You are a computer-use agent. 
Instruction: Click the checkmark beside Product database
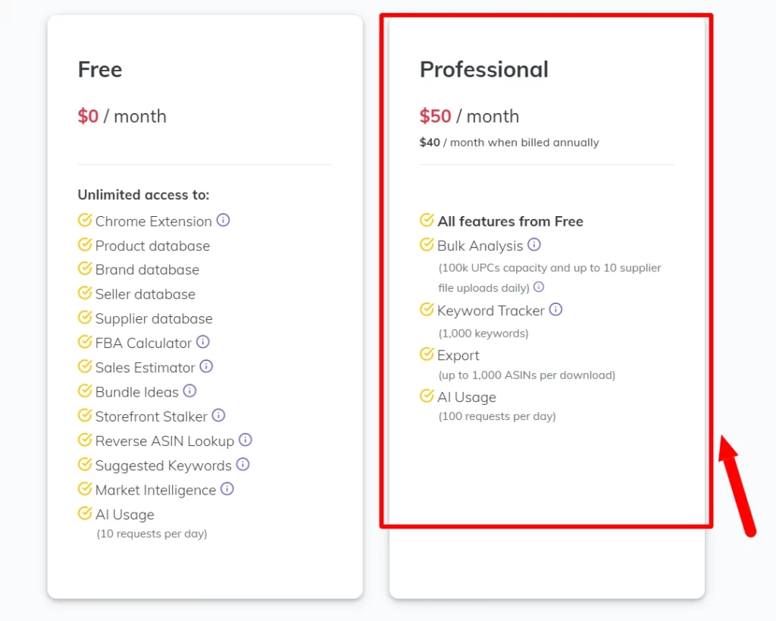pyautogui.click(x=84, y=245)
